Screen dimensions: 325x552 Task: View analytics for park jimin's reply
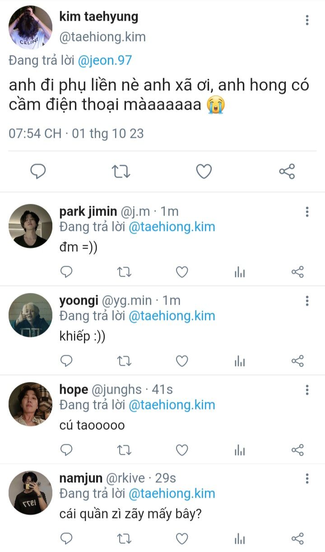[x=240, y=272]
